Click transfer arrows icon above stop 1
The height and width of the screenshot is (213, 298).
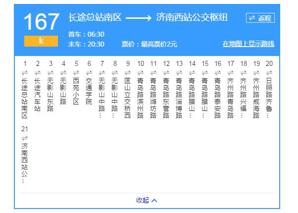point(25,73)
